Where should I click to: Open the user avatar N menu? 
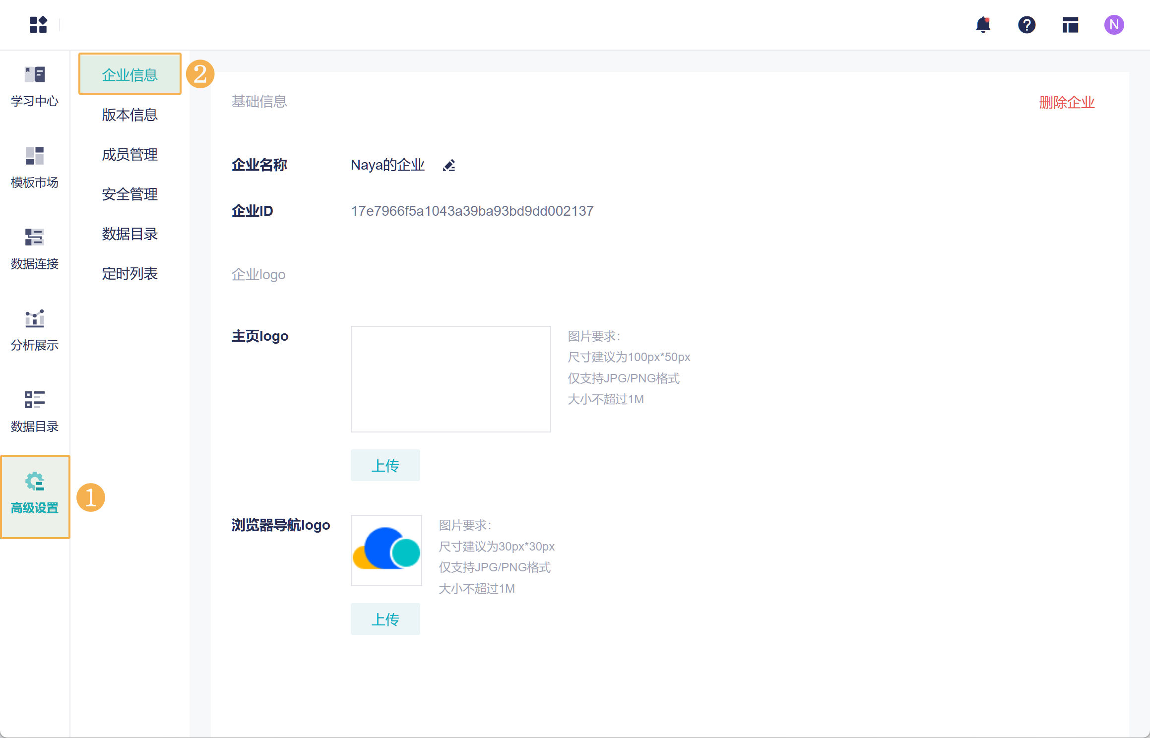[x=1114, y=25]
